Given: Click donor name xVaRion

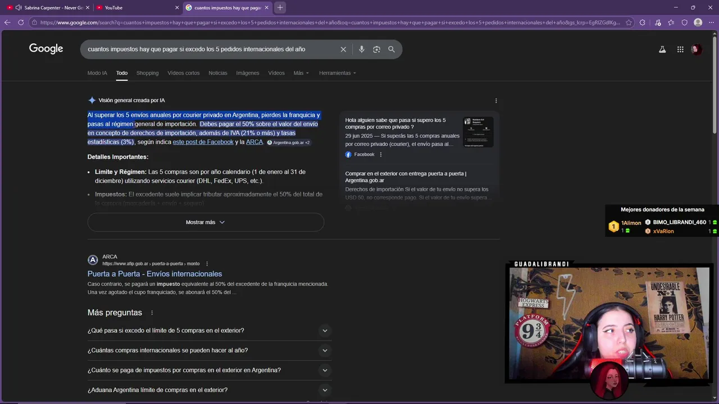Looking at the screenshot, I should 663,231.
